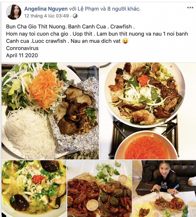Click the April 11 2020 text line

pyautogui.click(x=22, y=55)
